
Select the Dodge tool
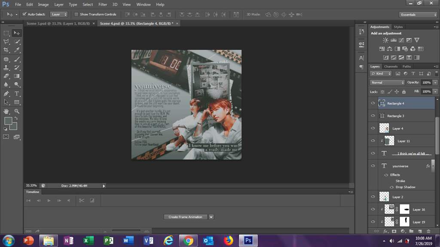pyautogui.click(x=17, y=84)
